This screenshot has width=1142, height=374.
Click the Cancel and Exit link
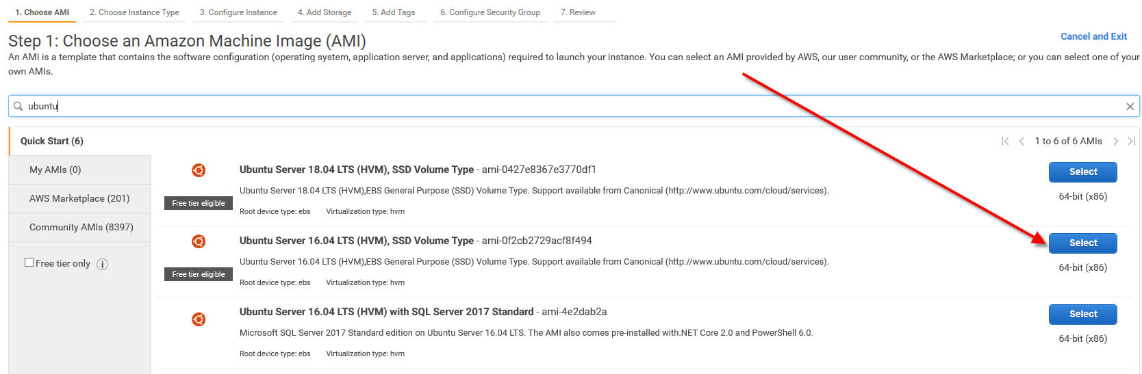(1093, 37)
